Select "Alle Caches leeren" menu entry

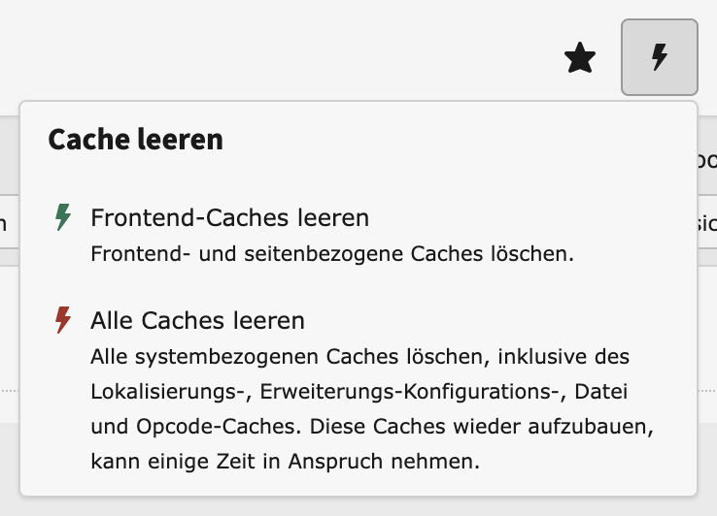point(197,320)
